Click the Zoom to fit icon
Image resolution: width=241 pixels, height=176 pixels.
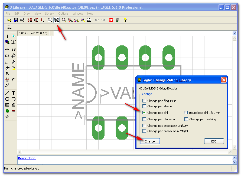(x=64, y=20)
